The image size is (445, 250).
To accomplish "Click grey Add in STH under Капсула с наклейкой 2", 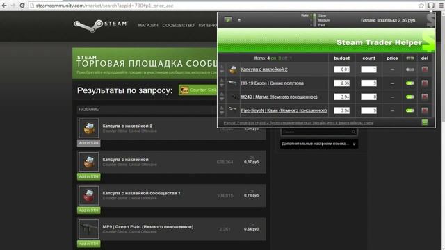I will pos(88,143).
